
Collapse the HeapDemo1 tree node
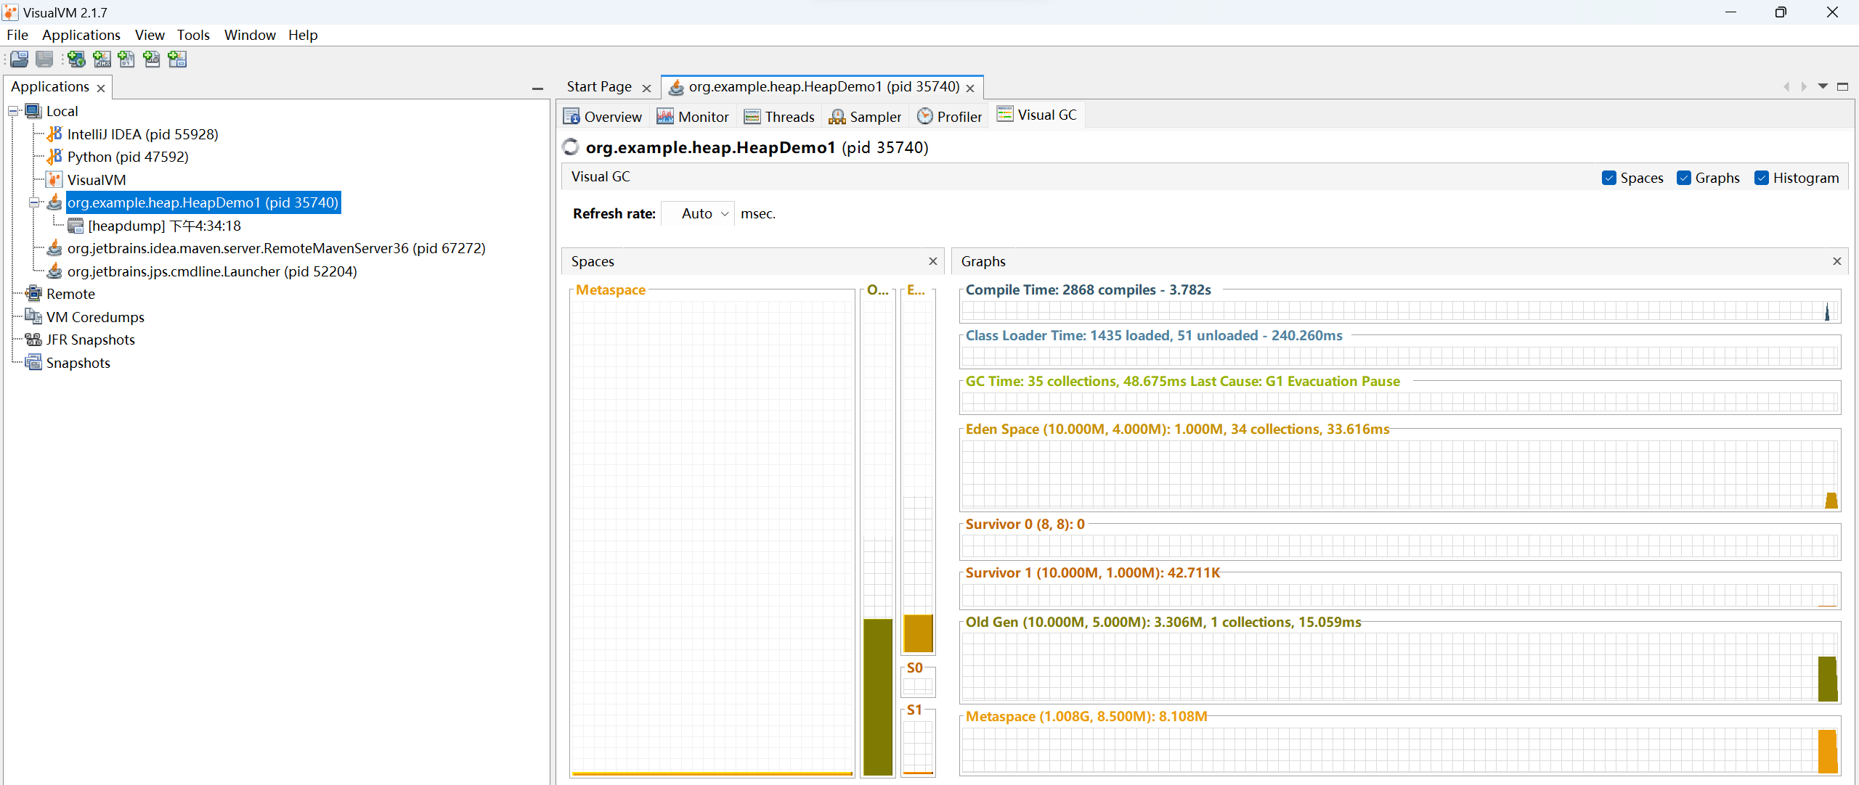[34, 202]
